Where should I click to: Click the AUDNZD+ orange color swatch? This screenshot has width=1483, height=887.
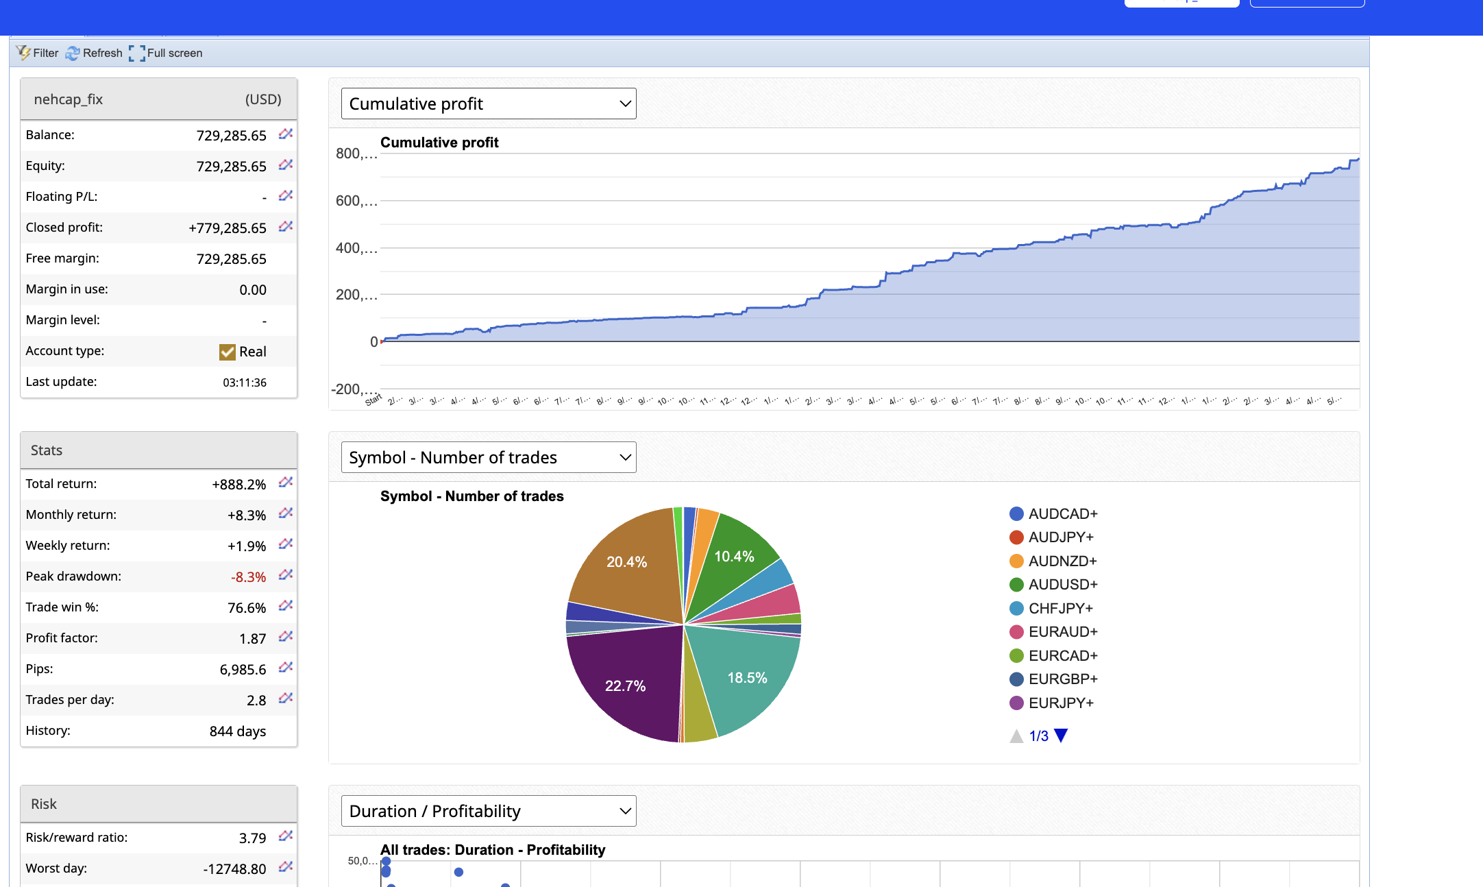[x=1016, y=561]
